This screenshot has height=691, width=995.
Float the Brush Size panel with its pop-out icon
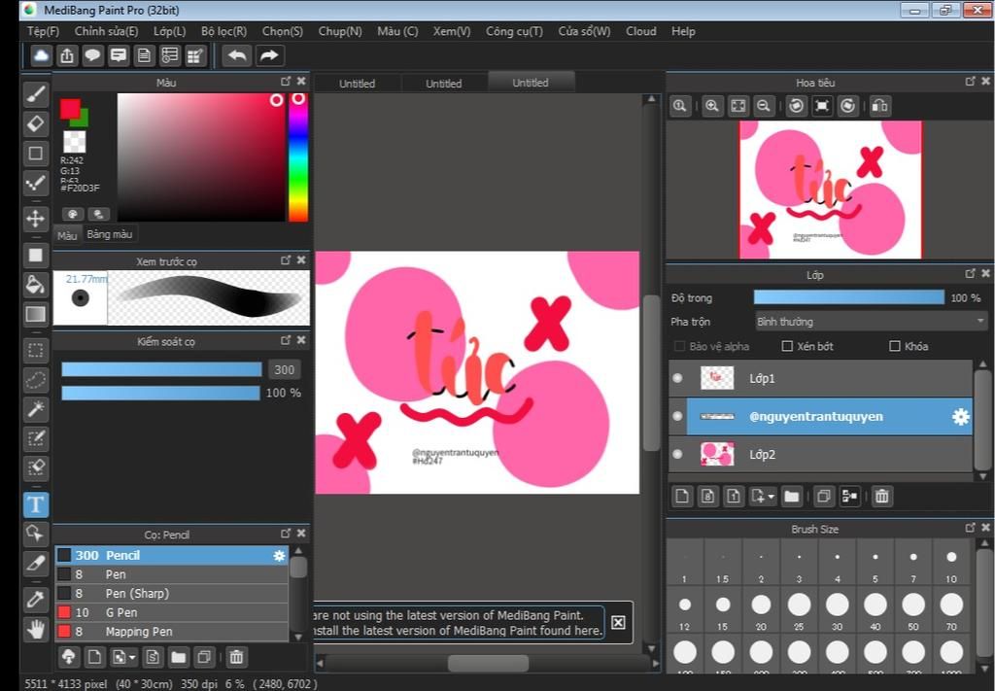click(x=971, y=528)
